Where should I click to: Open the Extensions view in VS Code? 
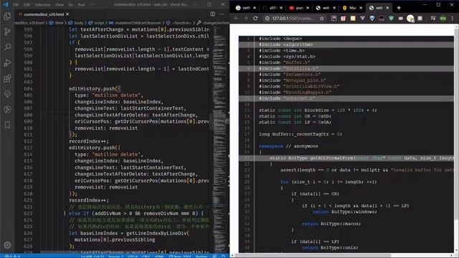point(7,78)
